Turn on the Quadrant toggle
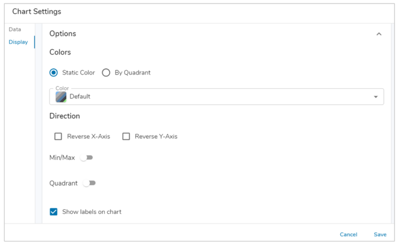The width and height of the screenshot is (400, 244). (90, 183)
